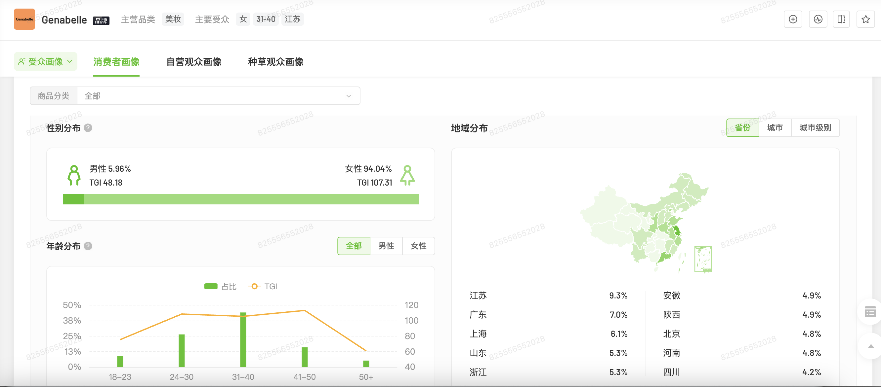Click the 美妆 category tag in the header

pos(173,19)
